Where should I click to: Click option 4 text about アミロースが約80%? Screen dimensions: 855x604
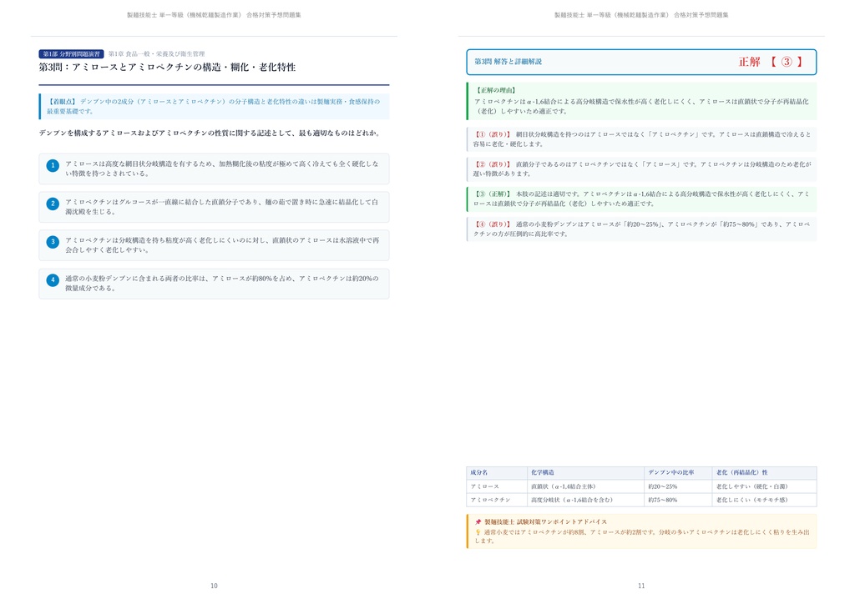click(221, 283)
